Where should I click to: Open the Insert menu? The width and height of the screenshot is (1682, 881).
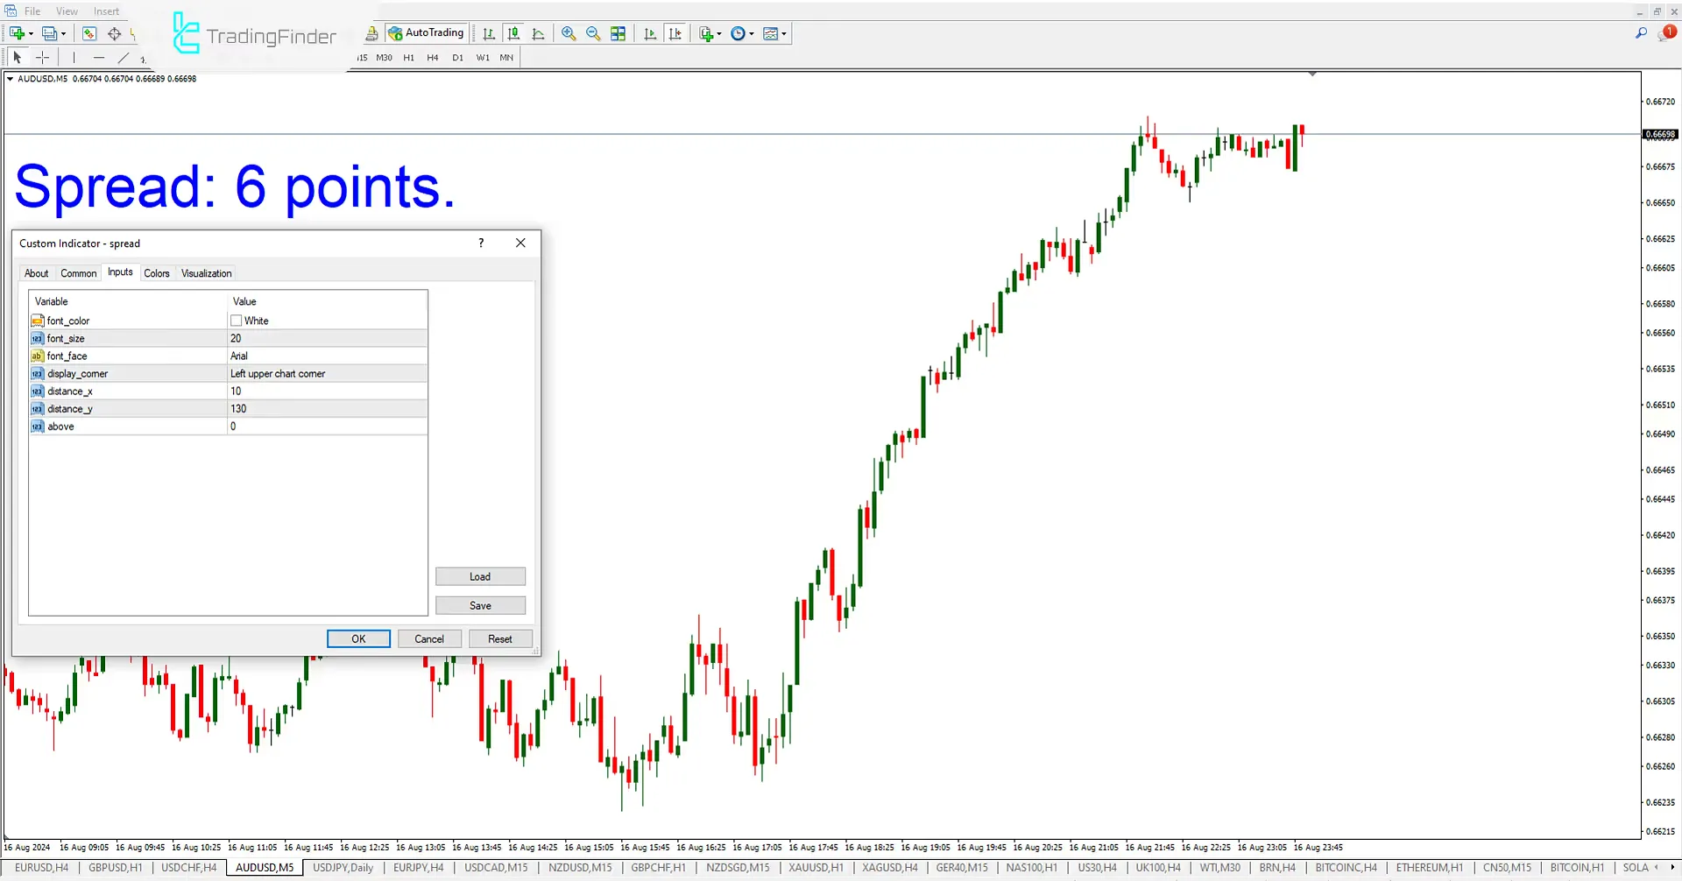[106, 11]
